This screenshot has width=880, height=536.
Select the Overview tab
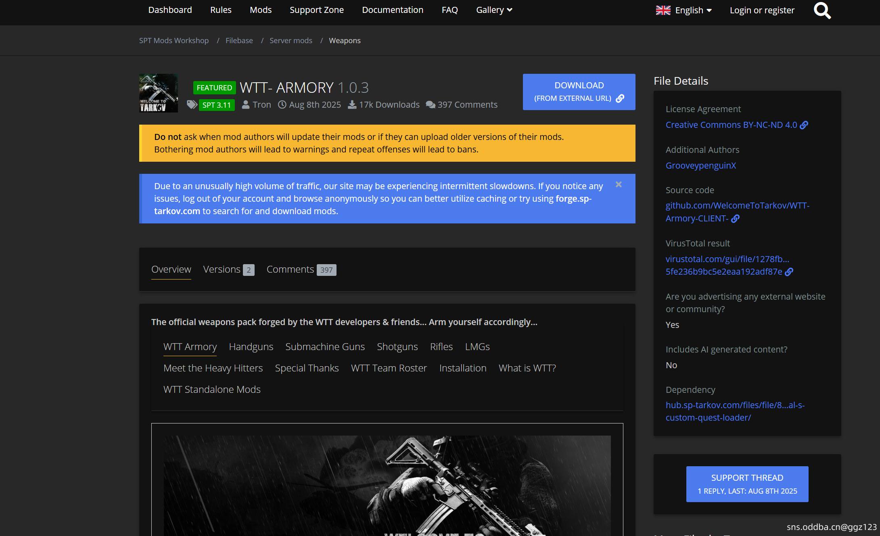tap(171, 269)
